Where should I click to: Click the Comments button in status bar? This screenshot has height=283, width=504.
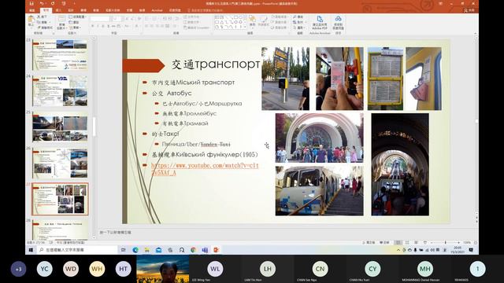click(384, 243)
